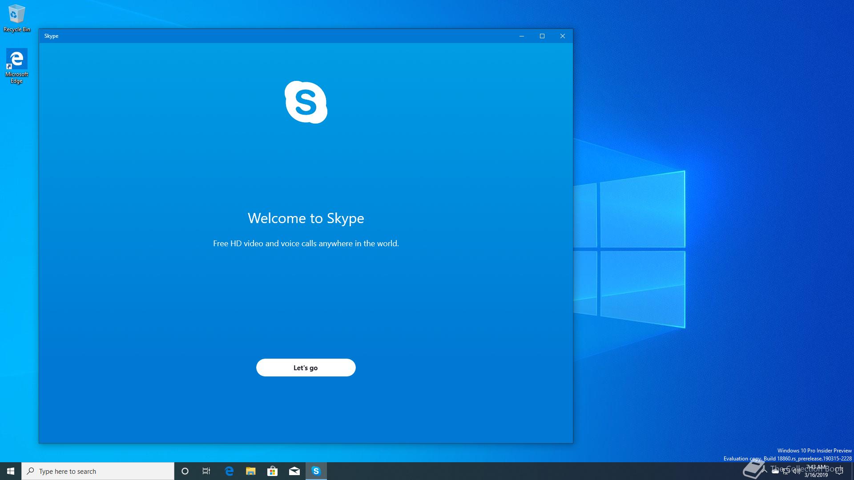This screenshot has width=854, height=480.
Task: Open the volume control icon
Action: pyautogui.click(x=797, y=471)
